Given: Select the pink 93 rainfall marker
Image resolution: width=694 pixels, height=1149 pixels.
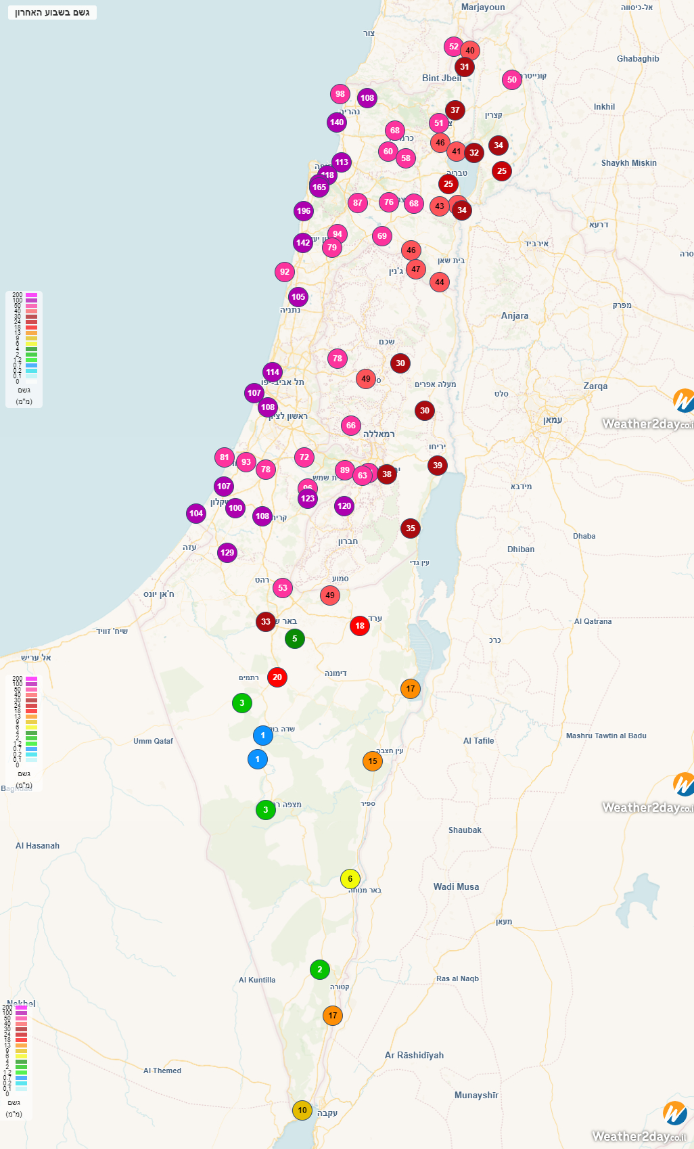Looking at the screenshot, I should (x=246, y=463).
